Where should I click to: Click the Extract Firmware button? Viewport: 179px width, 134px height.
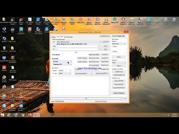coord(119,93)
